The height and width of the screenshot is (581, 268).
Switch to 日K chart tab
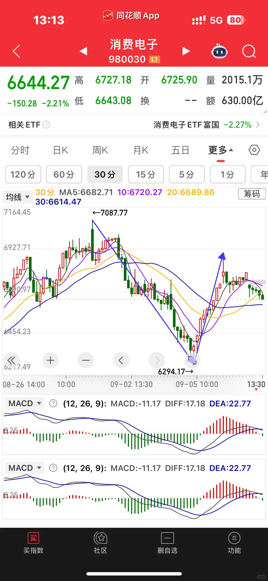coord(60,150)
